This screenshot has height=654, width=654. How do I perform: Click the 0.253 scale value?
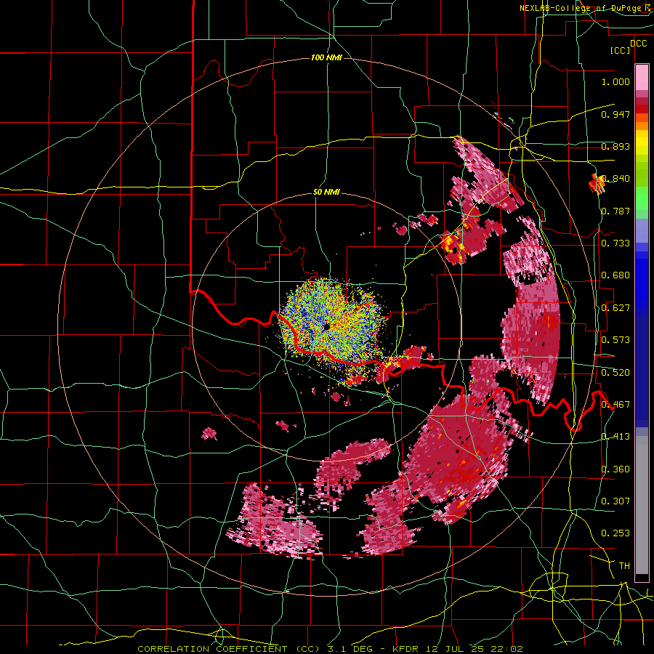pyautogui.click(x=615, y=533)
